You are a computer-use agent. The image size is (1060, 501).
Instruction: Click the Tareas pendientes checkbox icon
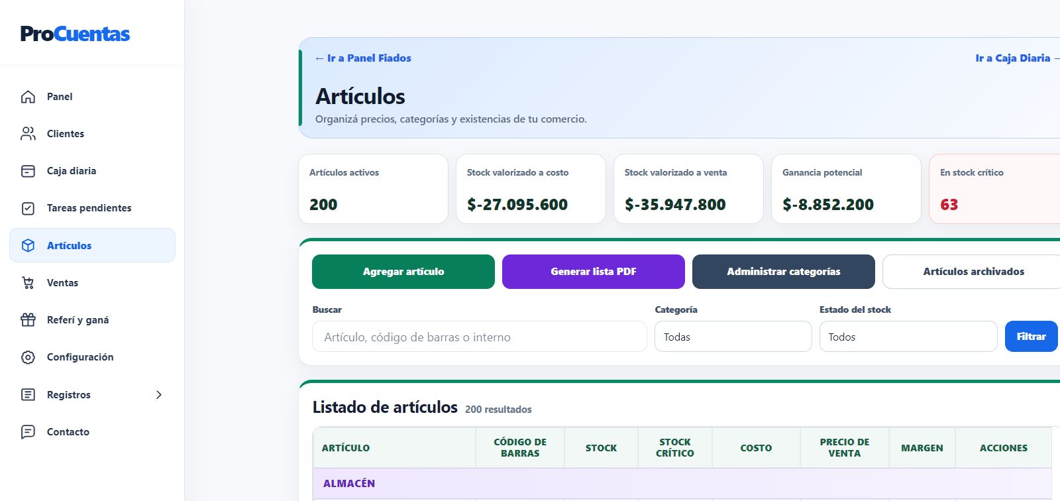(28, 208)
